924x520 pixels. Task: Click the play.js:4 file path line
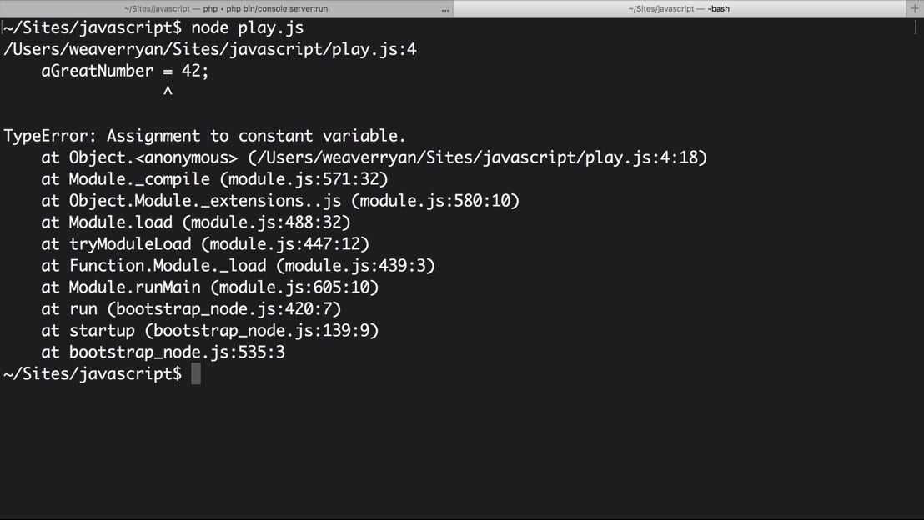click(210, 49)
